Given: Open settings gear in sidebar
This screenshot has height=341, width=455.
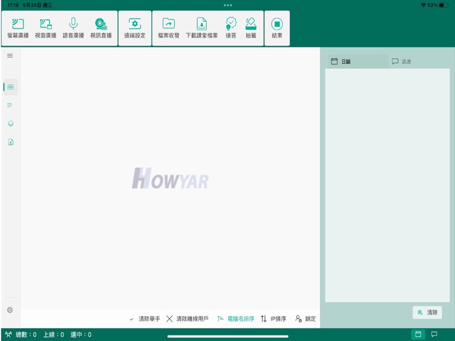Looking at the screenshot, I should click(x=10, y=310).
